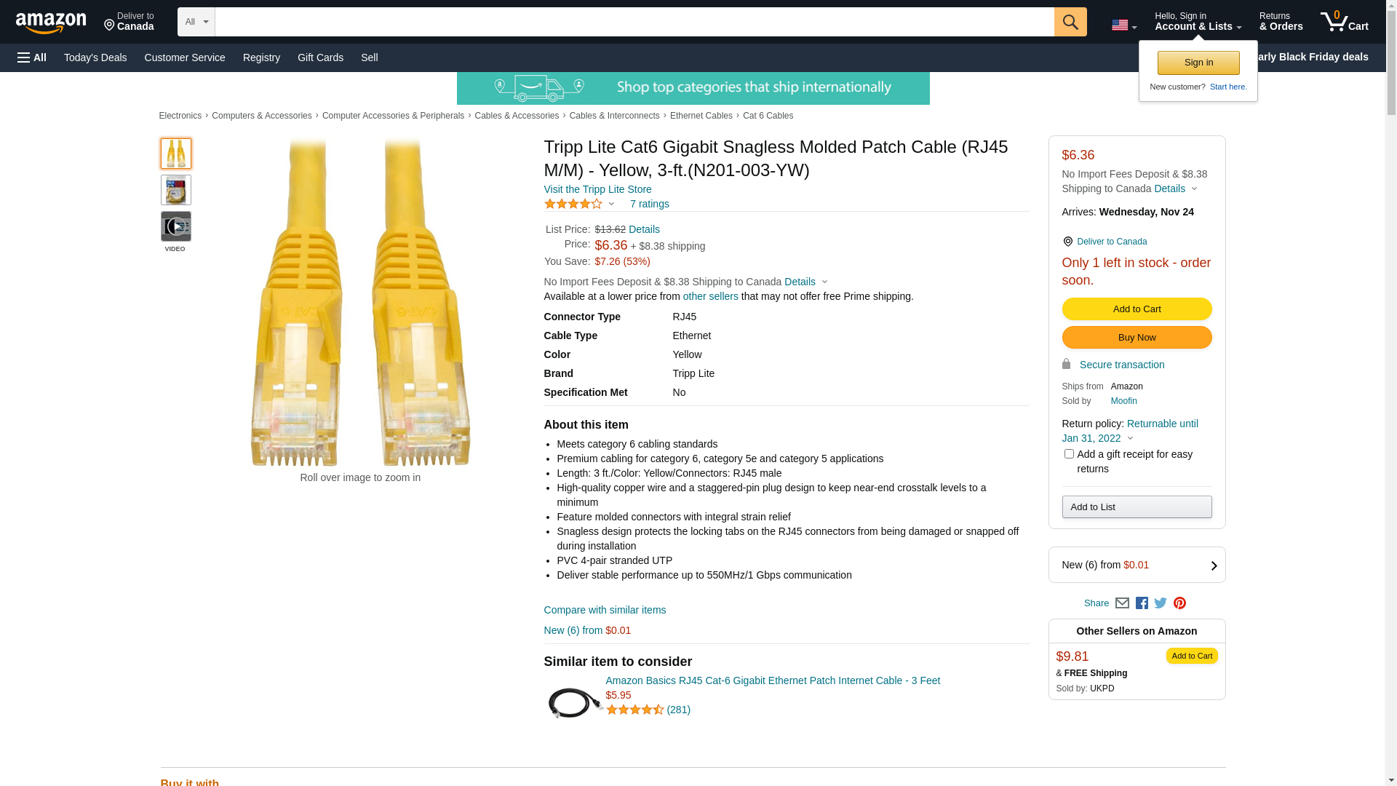Open the shopping cart icon
The height and width of the screenshot is (786, 1397).
tap(1344, 22)
